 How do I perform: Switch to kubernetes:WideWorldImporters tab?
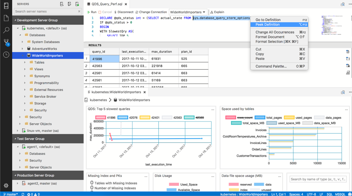tap(116, 92)
